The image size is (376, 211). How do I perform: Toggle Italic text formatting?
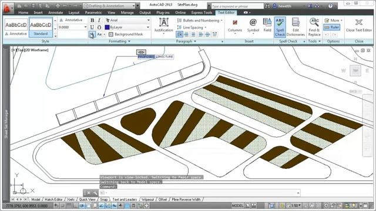[x=99, y=21]
